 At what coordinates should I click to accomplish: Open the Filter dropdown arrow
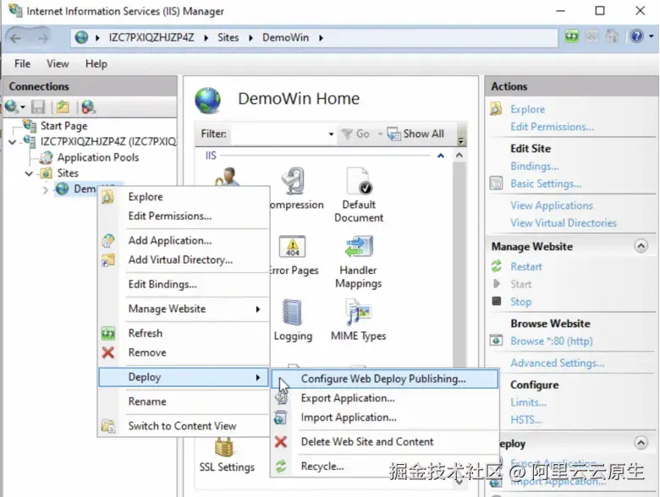pos(331,134)
